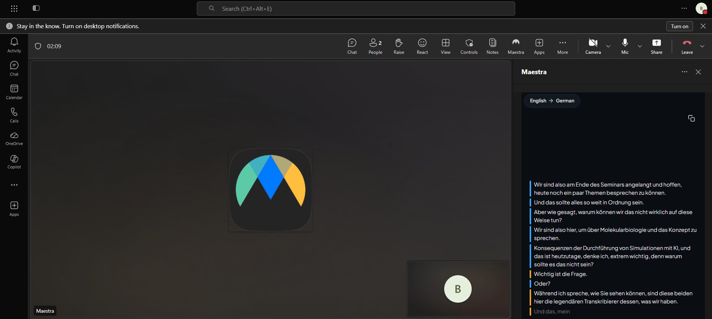Click Turn on desktop notifications
Image resolution: width=712 pixels, height=319 pixels.
(x=680, y=26)
